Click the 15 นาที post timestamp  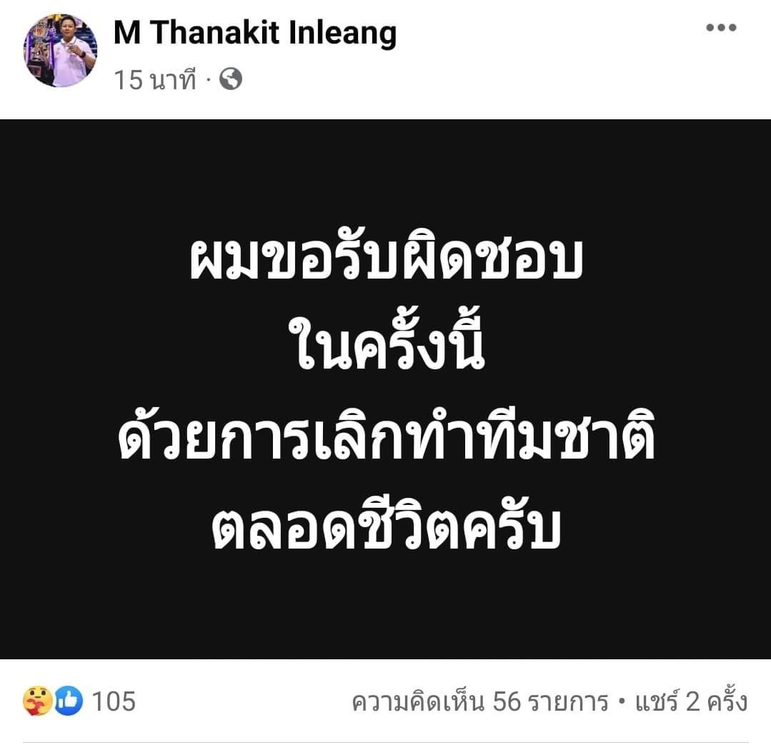pos(155,79)
